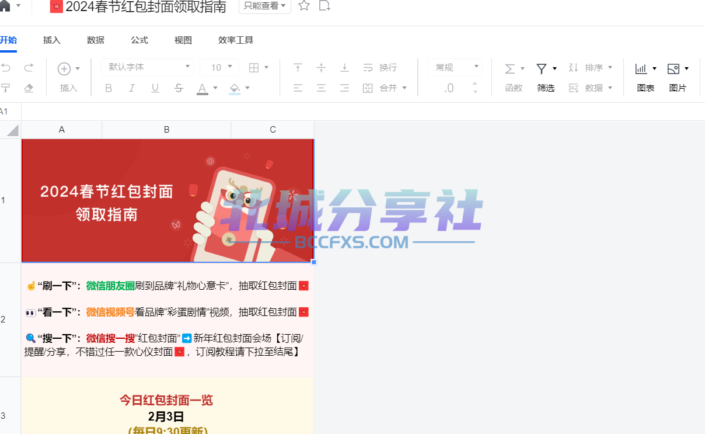Expand the 插入 dropdown arrow
Image resolution: width=705 pixels, height=434 pixels.
78,69
